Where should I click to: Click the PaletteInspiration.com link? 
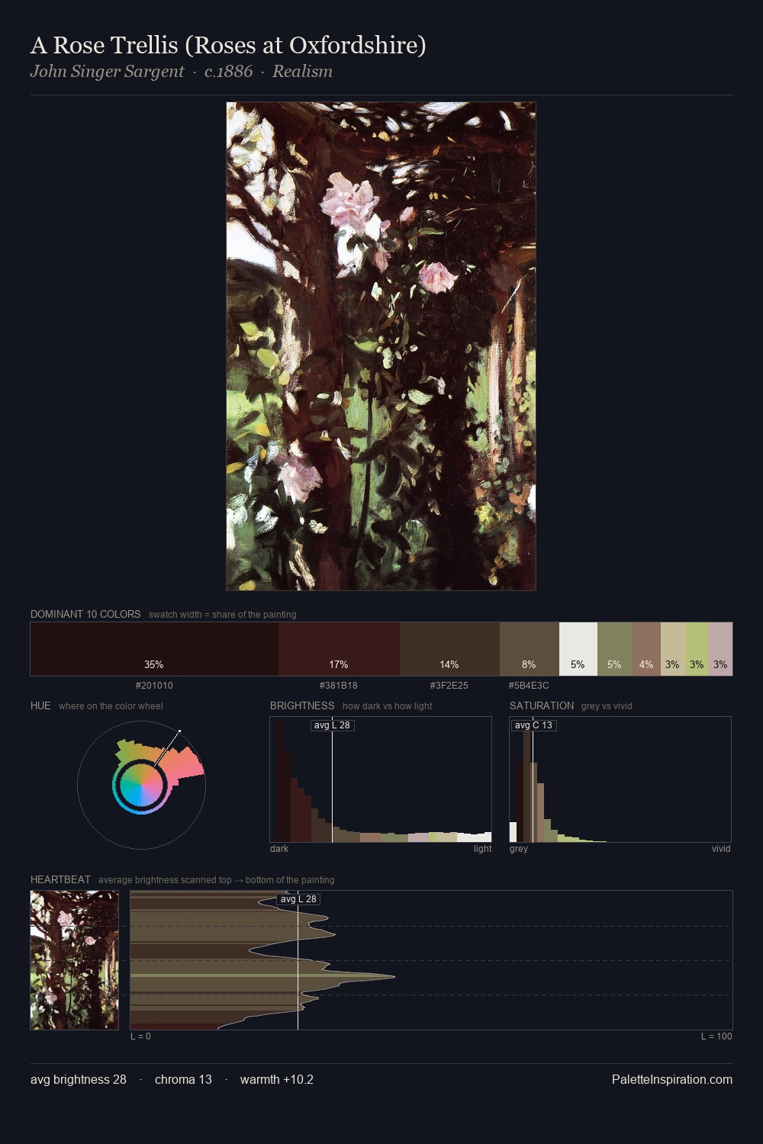tap(672, 1079)
